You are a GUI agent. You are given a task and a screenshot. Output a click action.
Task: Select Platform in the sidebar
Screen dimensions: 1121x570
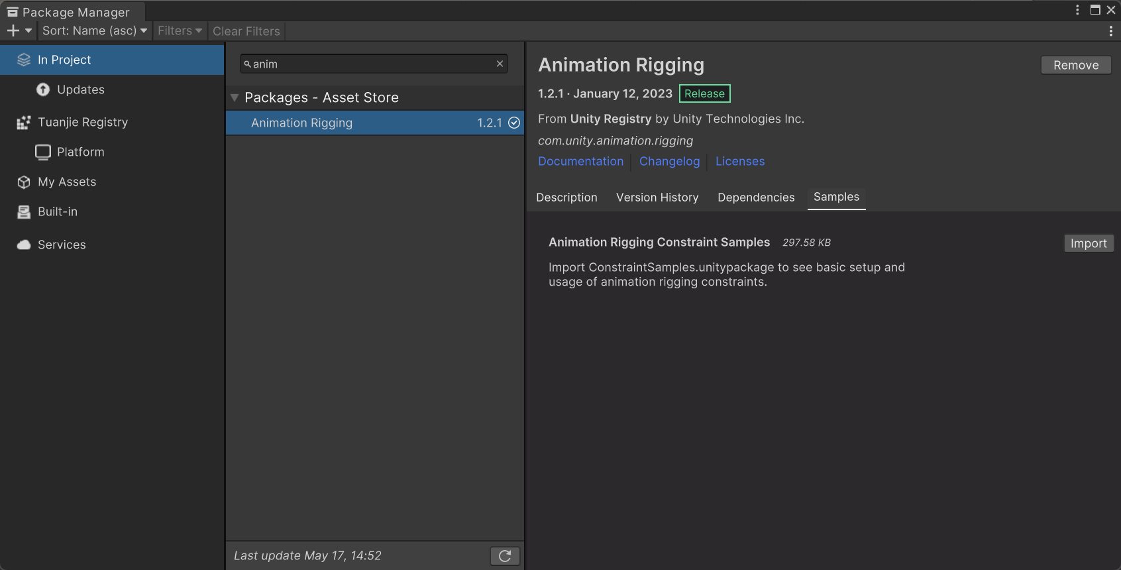[112, 152]
